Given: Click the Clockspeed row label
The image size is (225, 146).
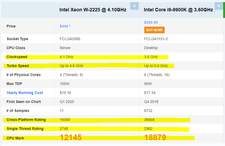Looking at the screenshot, I should click(x=17, y=57).
